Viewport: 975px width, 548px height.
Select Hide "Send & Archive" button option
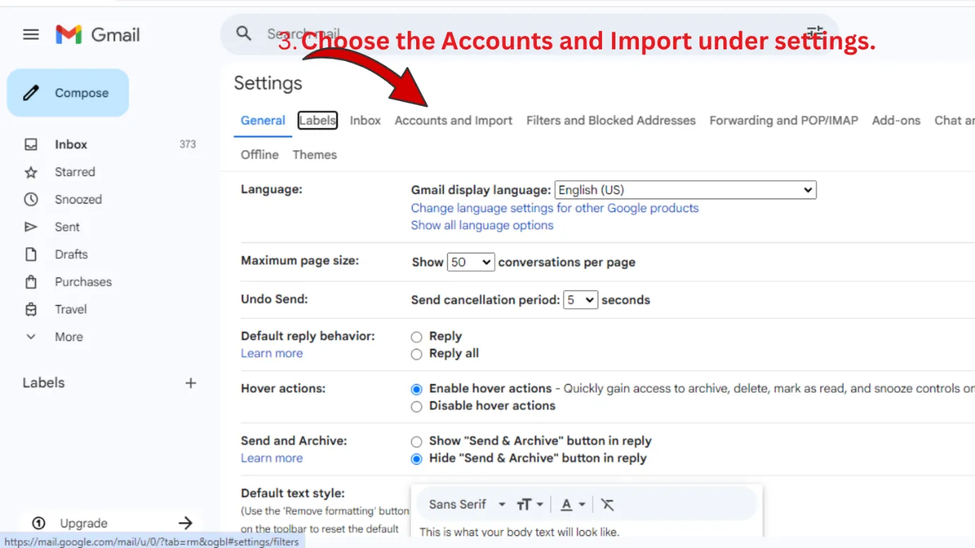click(x=417, y=458)
